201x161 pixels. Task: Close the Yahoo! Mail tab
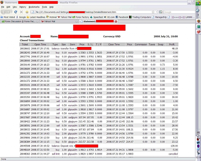[x=77, y=22]
